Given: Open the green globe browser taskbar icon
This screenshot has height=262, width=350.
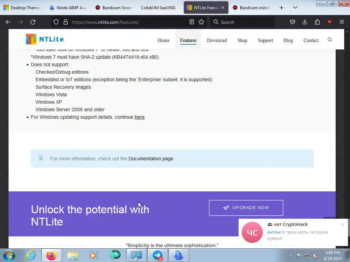Looking at the screenshot, I should (115, 255).
